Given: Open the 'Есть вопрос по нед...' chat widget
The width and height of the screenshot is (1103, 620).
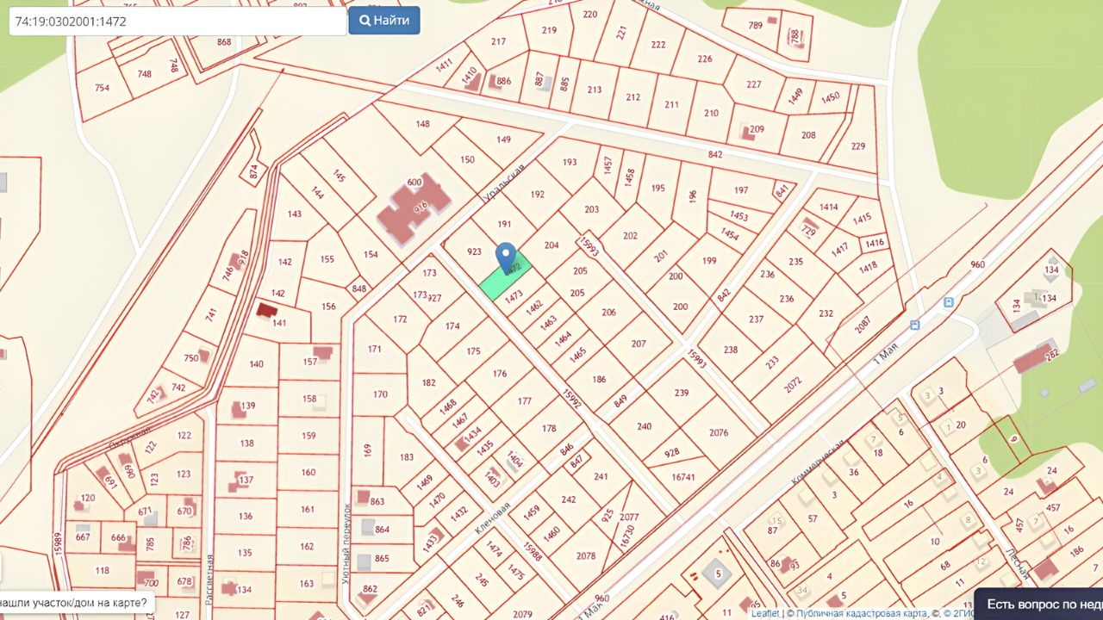Looking at the screenshot, I should (1038, 604).
